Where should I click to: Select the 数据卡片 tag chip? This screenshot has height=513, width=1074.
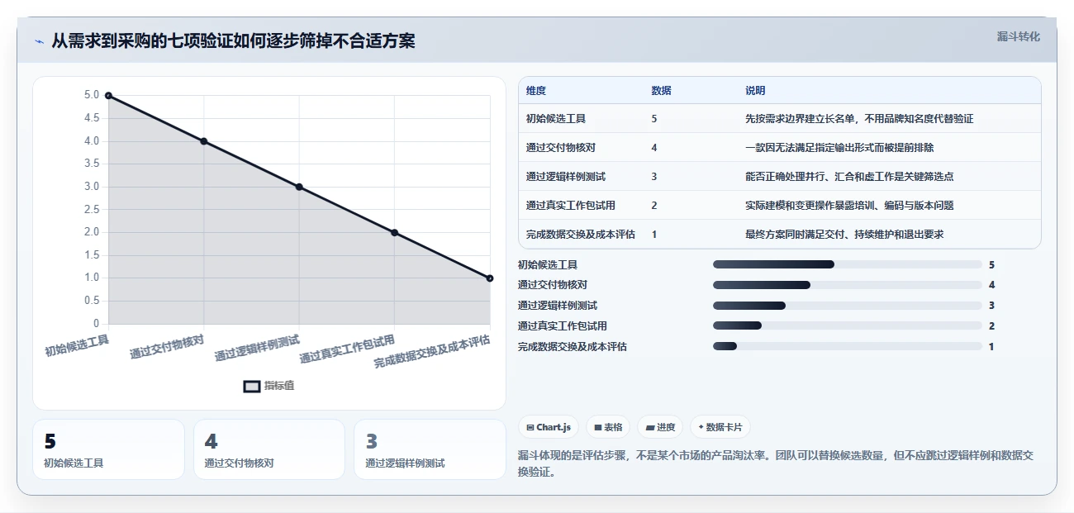720,427
